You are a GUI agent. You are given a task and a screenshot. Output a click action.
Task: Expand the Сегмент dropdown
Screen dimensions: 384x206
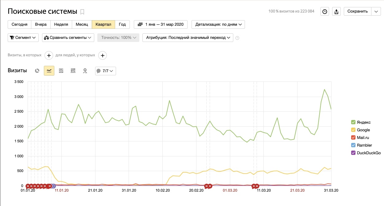click(23, 38)
